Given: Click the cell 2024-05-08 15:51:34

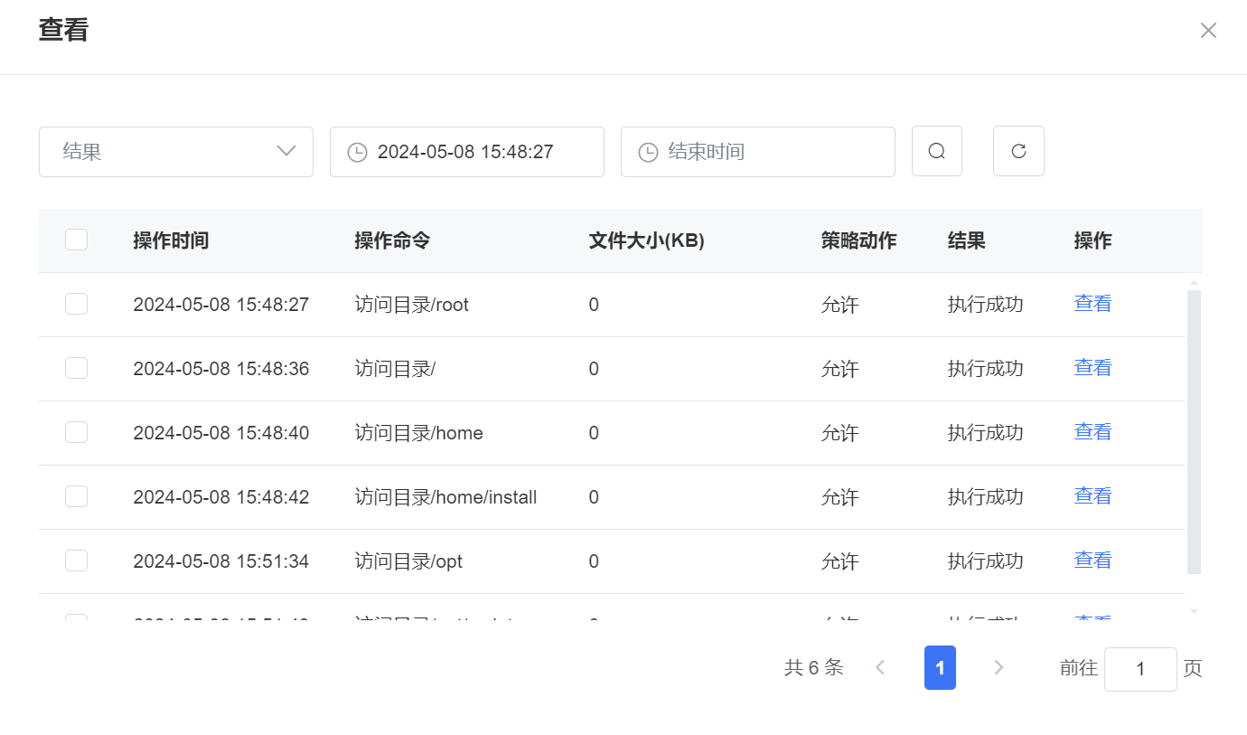Looking at the screenshot, I should click(x=221, y=561).
